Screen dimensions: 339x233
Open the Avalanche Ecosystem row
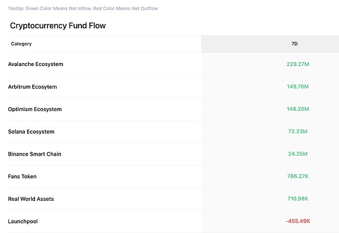(36, 64)
